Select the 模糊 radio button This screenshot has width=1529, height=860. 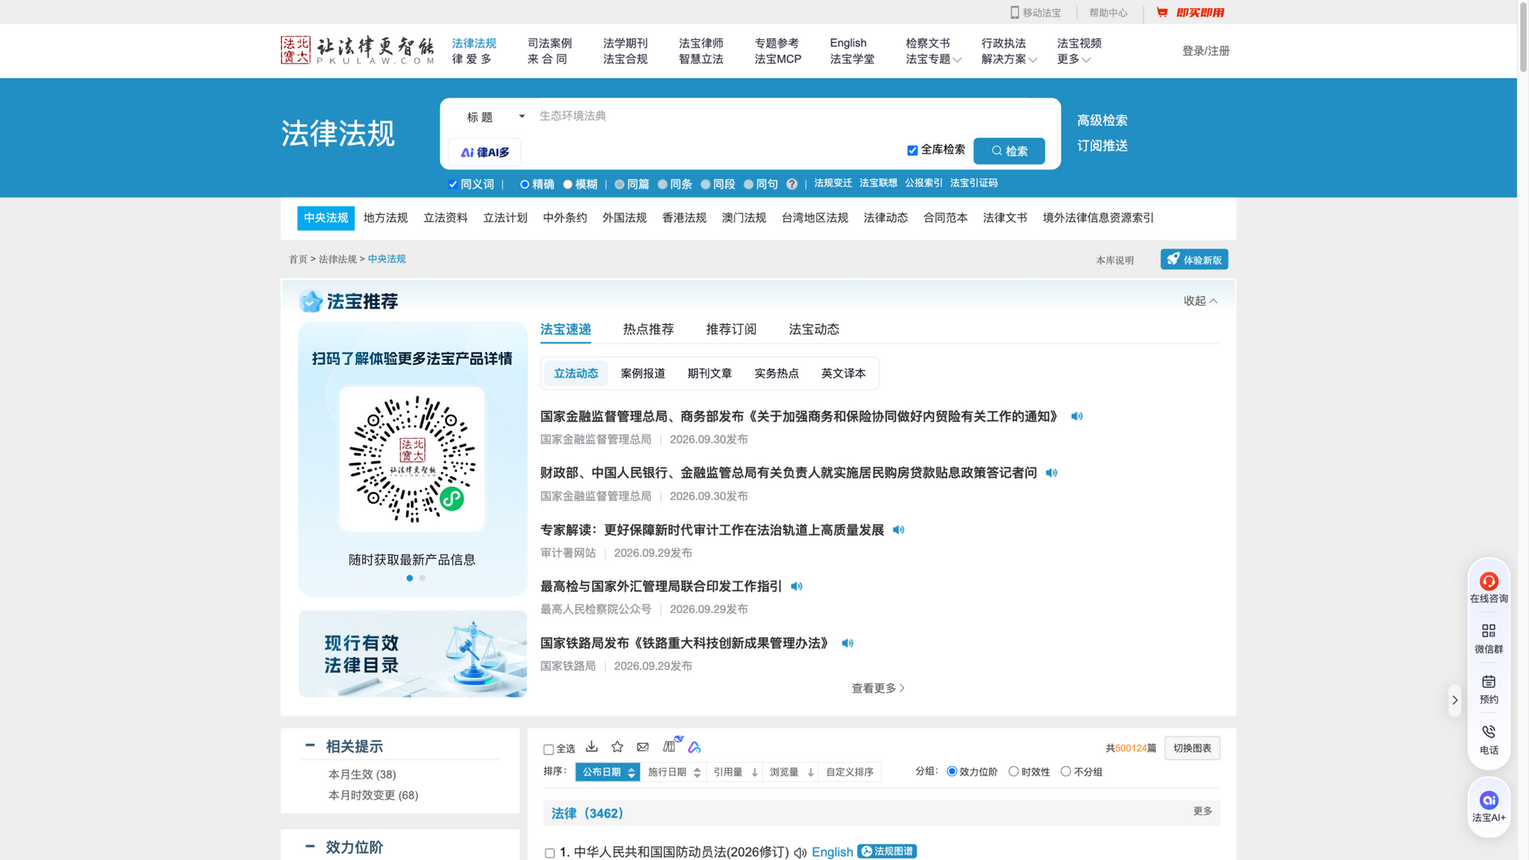click(x=568, y=184)
